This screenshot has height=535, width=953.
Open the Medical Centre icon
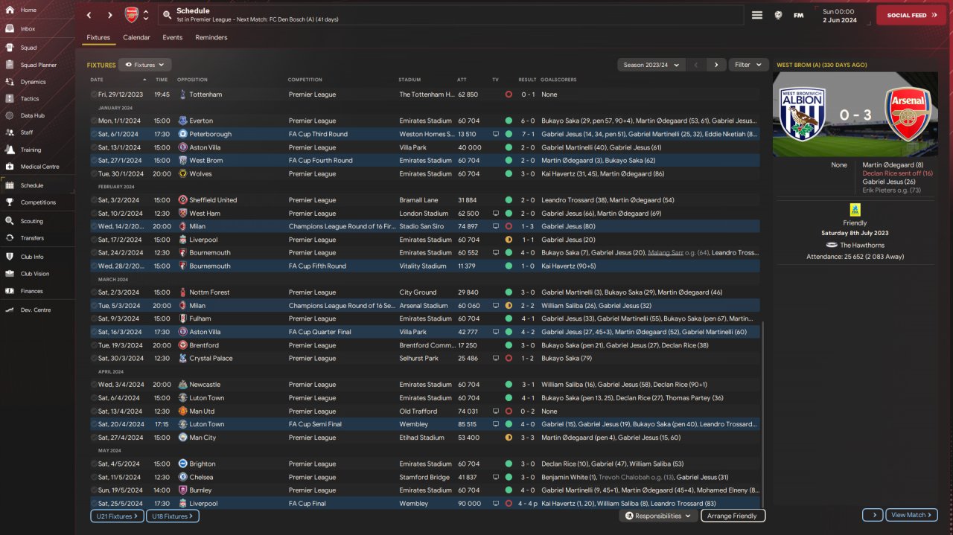point(10,167)
